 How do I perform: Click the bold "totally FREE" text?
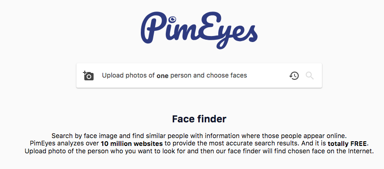347,143
